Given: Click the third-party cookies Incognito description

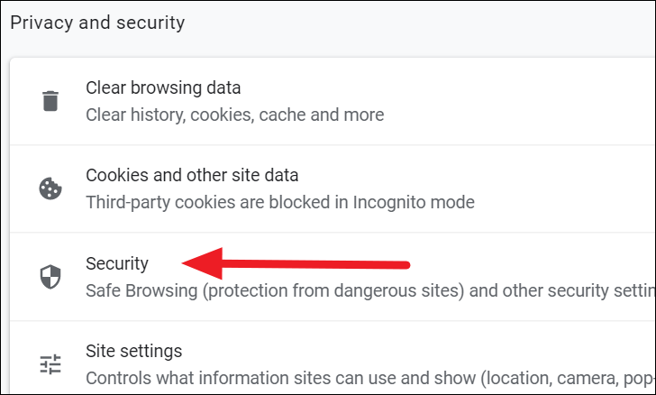Looking at the screenshot, I should pyautogui.click(x=280, y=202).
